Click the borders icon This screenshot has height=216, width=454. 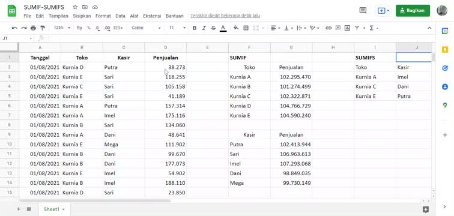point(246,28)
